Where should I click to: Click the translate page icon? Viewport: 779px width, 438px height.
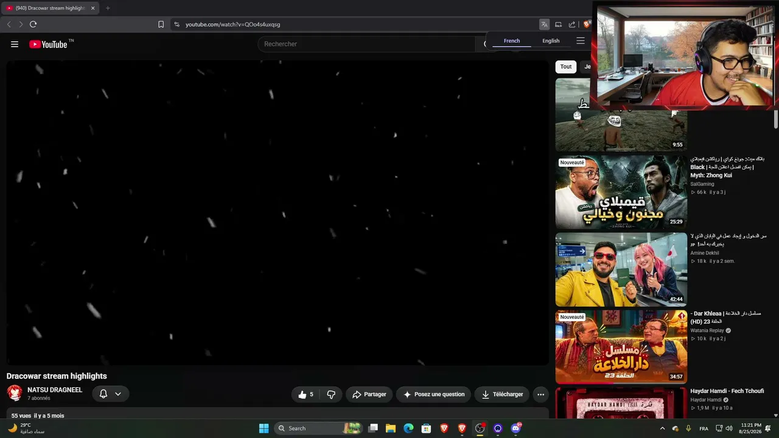(544, 24)
